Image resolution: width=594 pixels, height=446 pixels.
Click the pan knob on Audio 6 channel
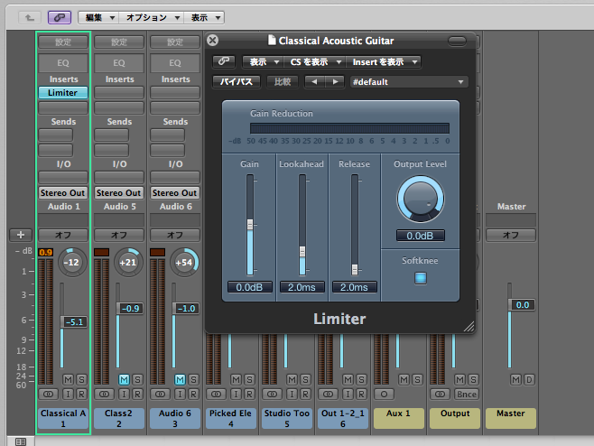point(184,262)
